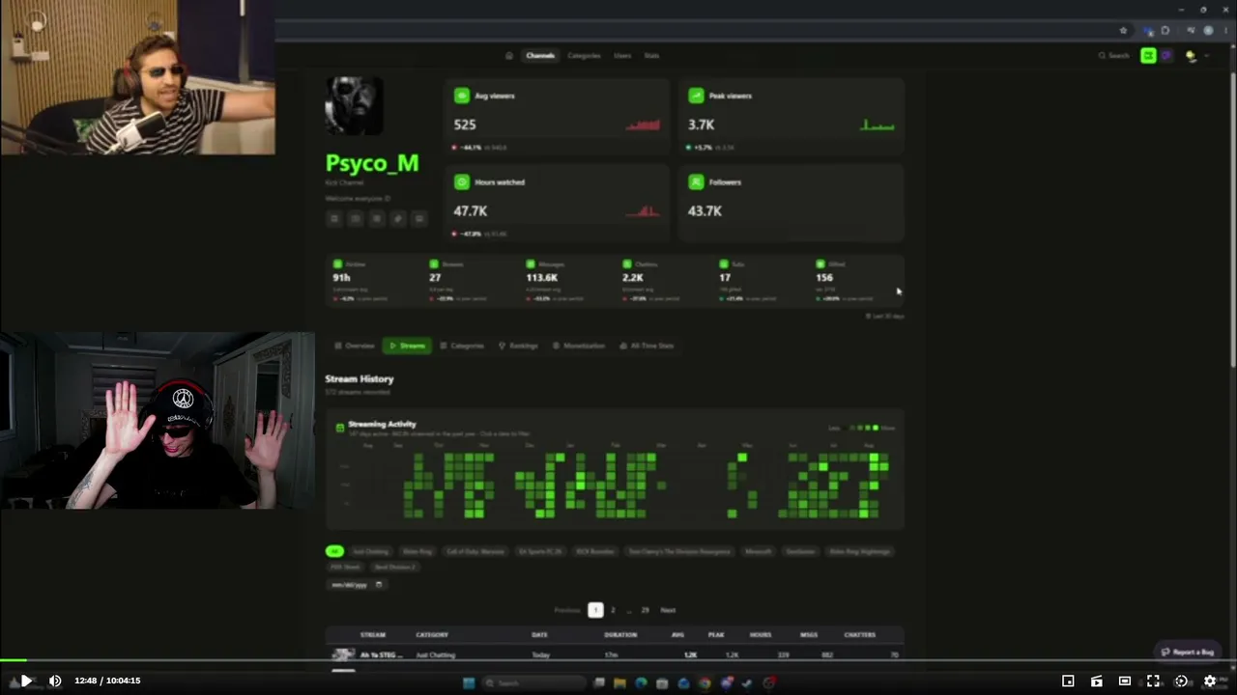
Task: Mute the video using the speaker icon
Action: point(55,681)
